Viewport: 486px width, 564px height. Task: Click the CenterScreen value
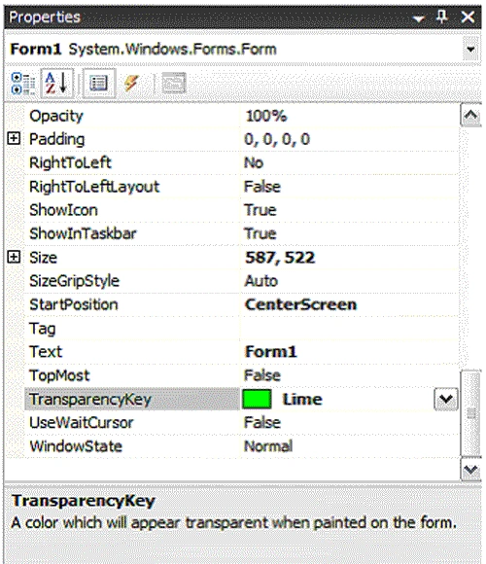pos(300,304)
